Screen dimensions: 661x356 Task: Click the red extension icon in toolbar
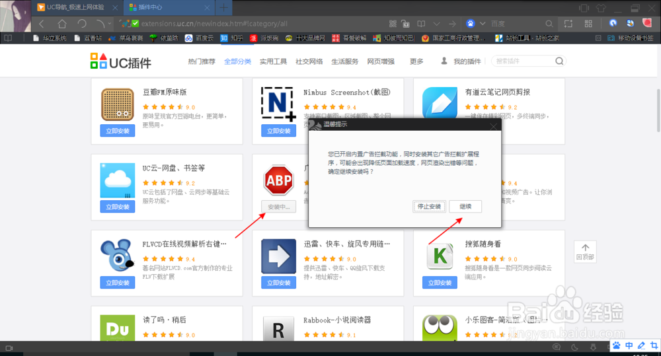[x=647, y=22]
